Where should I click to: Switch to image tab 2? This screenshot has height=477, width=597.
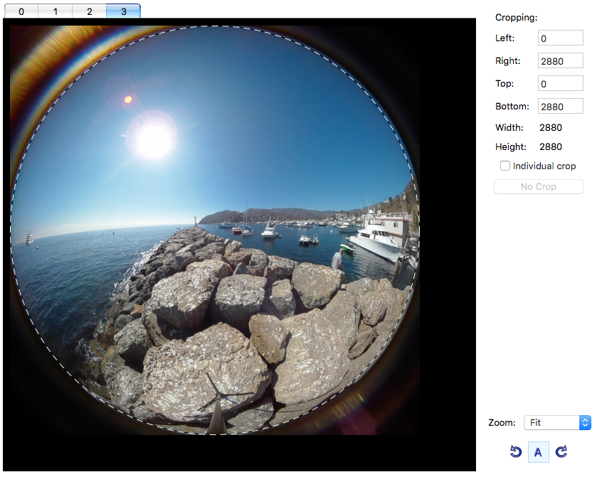pyautogui.click(x=90, y=11)
